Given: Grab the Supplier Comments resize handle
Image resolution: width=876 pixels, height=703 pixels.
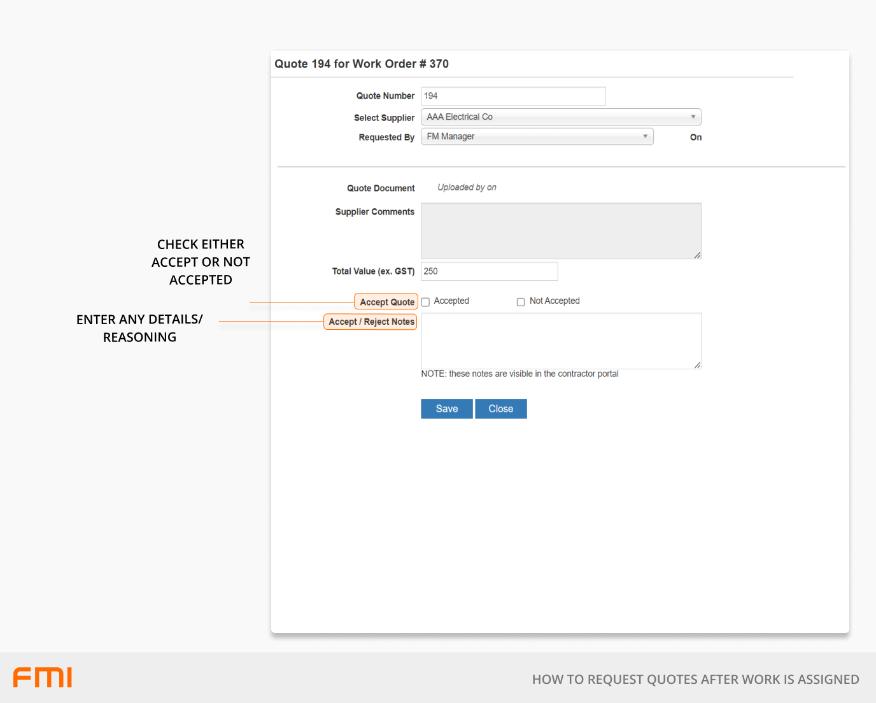Looking at the screenshot, I should tap(697, 255).
